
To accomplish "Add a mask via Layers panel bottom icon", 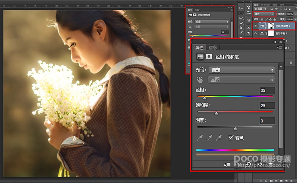I will [271, 181].
